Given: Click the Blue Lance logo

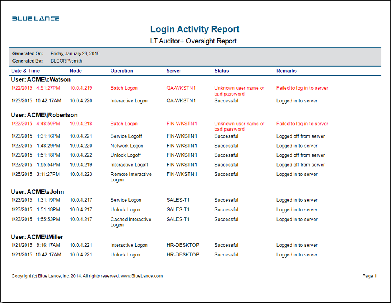Looking at the screenshot, I should (36, 19).
